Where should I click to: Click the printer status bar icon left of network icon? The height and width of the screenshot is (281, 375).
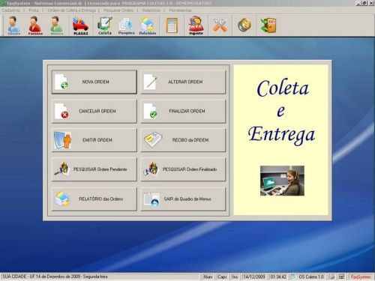[331, 277]
